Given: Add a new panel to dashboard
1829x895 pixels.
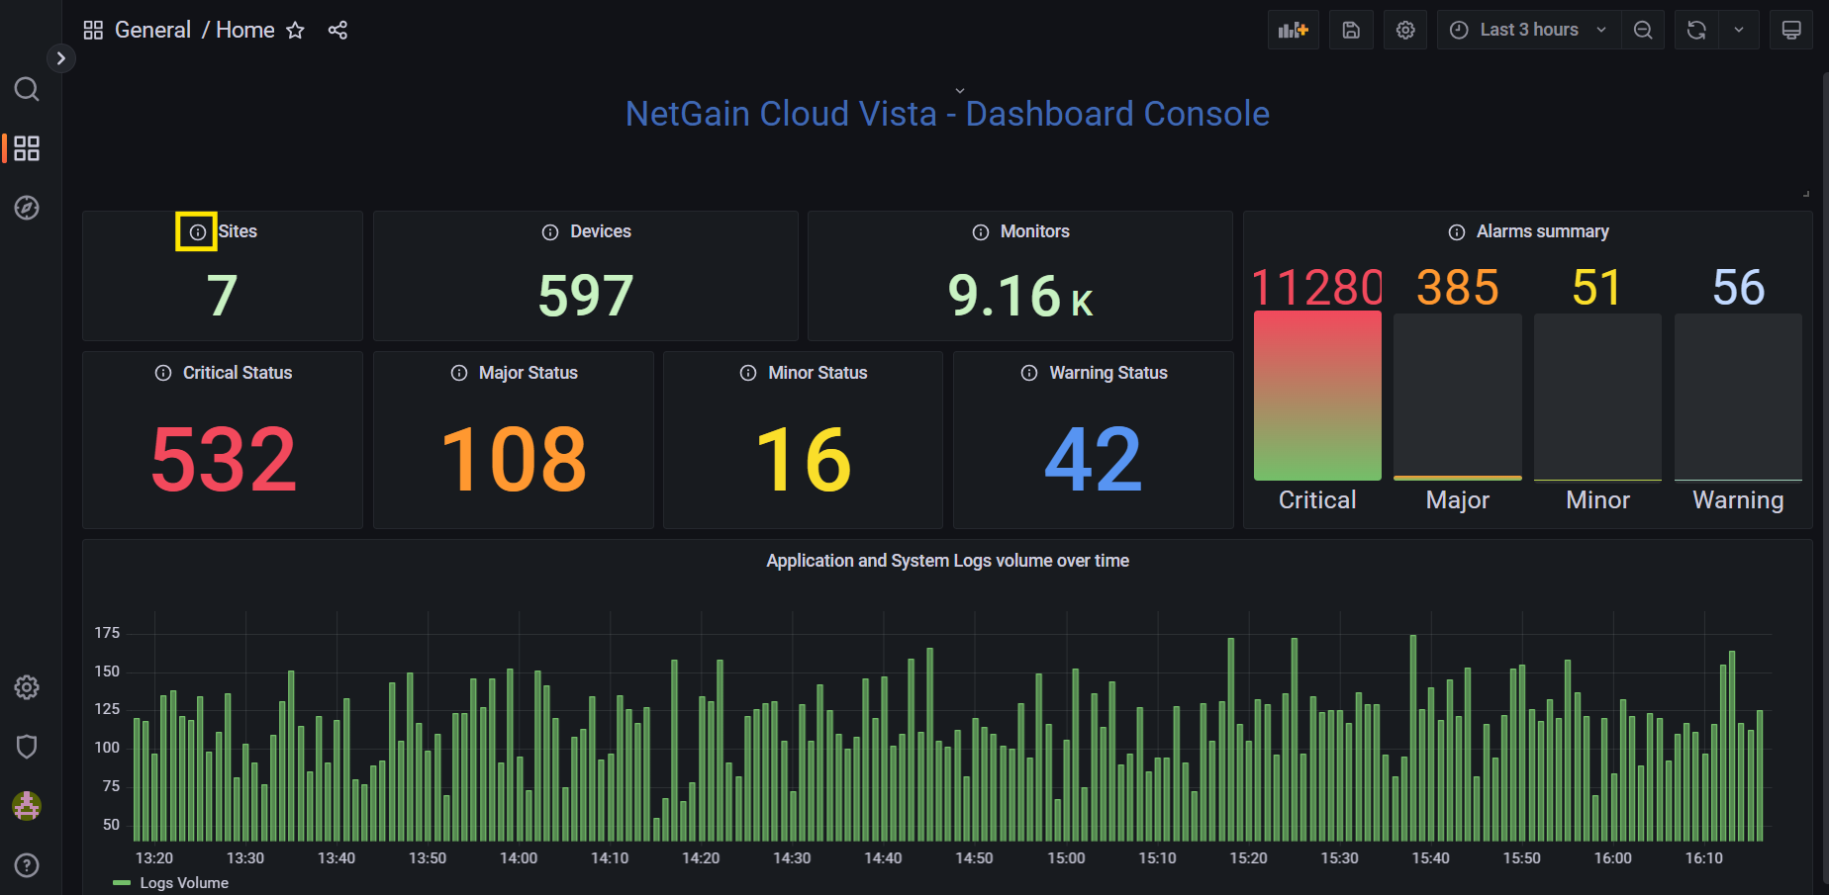Looking at the screenshot, I should (1294, 30).
